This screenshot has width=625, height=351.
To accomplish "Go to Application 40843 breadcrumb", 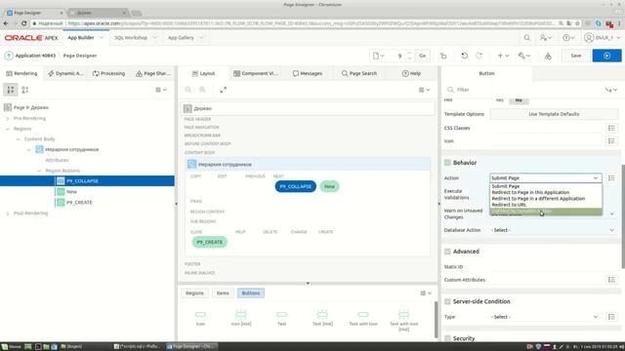I will click(35, 56).
